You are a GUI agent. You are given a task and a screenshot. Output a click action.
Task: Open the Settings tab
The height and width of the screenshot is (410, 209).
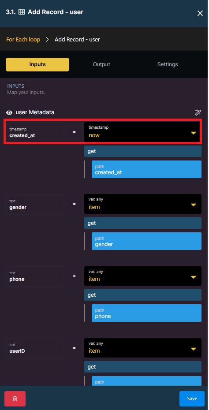168,64
